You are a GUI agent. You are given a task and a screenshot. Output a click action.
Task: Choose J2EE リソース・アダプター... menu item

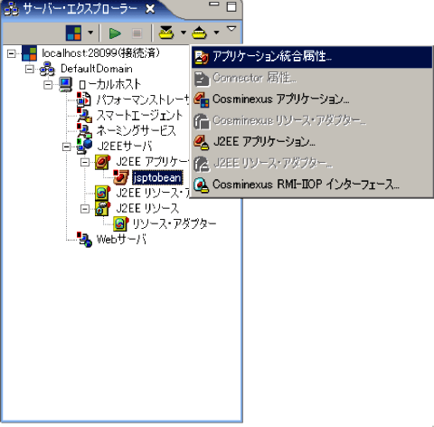point(312,164)
